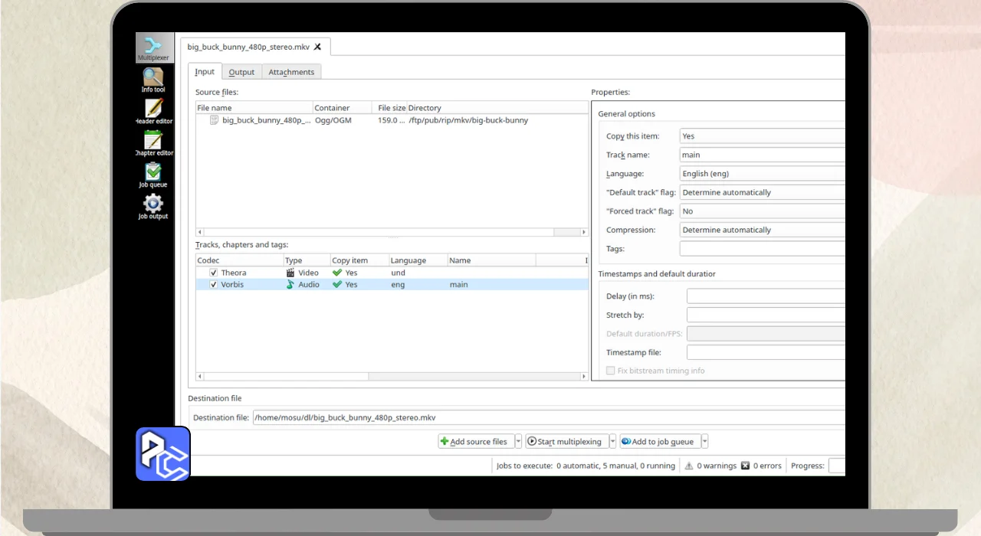Open the Job queue panel
981x536 pixels.
[153, 175]
